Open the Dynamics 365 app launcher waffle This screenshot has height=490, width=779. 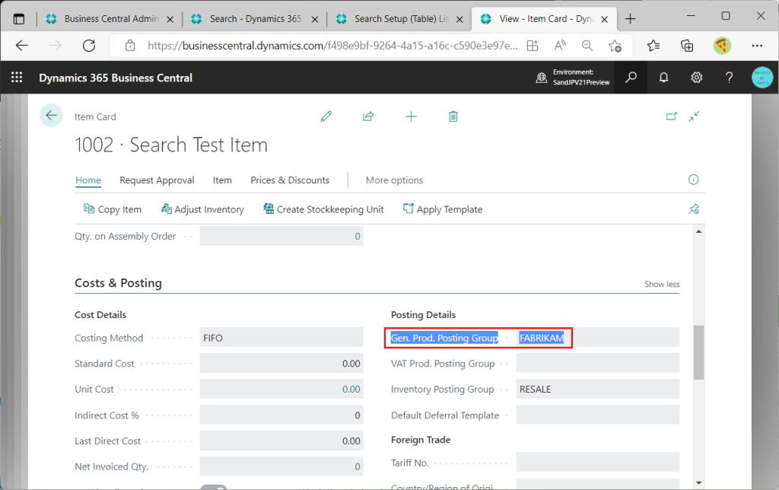pos(17,78)
